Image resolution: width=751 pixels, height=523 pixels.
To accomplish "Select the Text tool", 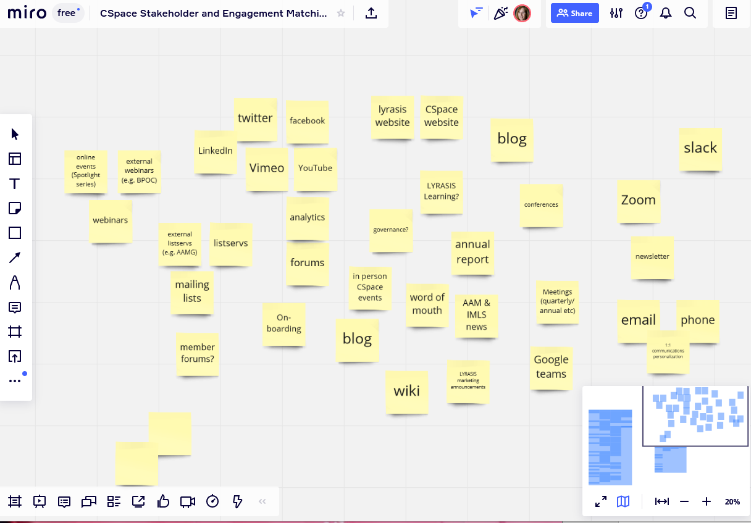I will pos(15,183).
